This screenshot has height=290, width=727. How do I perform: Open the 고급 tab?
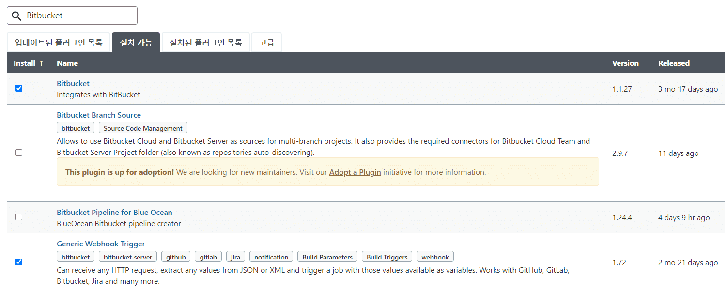click(266, 43)
